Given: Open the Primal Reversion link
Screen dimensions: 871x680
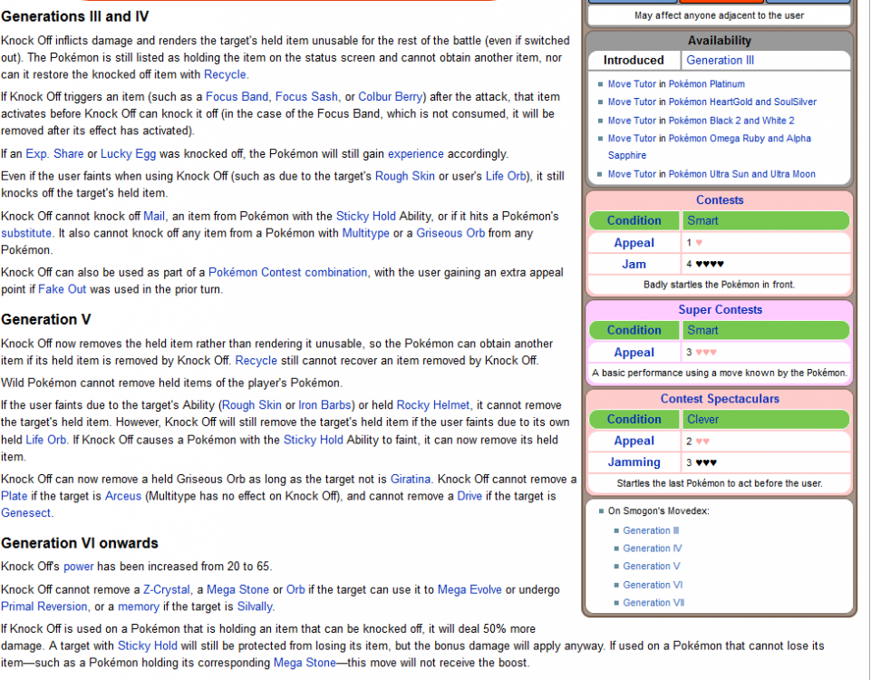Looking at the screenshot, I should tap(44, 607).
